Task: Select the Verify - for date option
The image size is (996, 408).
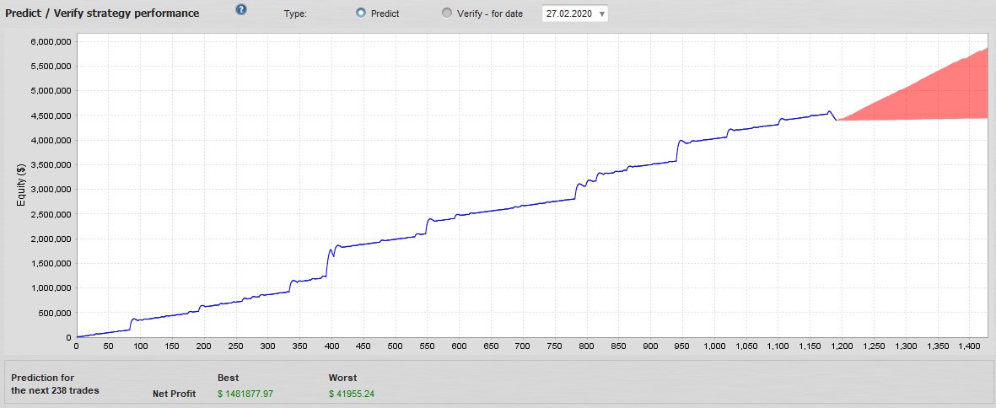Action: pos(447,13)
